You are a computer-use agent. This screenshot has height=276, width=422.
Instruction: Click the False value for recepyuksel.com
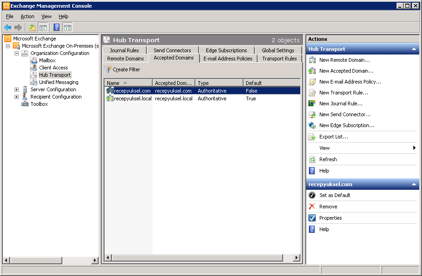coord(251,91)
